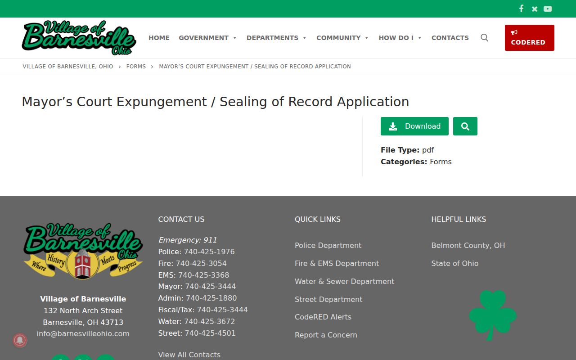The width and height of the screenshot is (576, 360).
Task: Expand the Government dropdown menu
Action: tap(208, 38)
